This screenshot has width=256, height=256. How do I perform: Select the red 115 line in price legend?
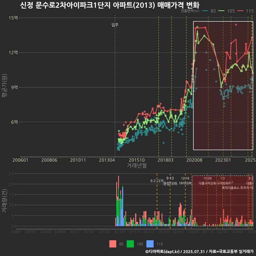coord(240,11)
